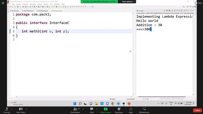Click the Console horizontal scrollbar
Screen dimensions: 203x114
point(162,97)
